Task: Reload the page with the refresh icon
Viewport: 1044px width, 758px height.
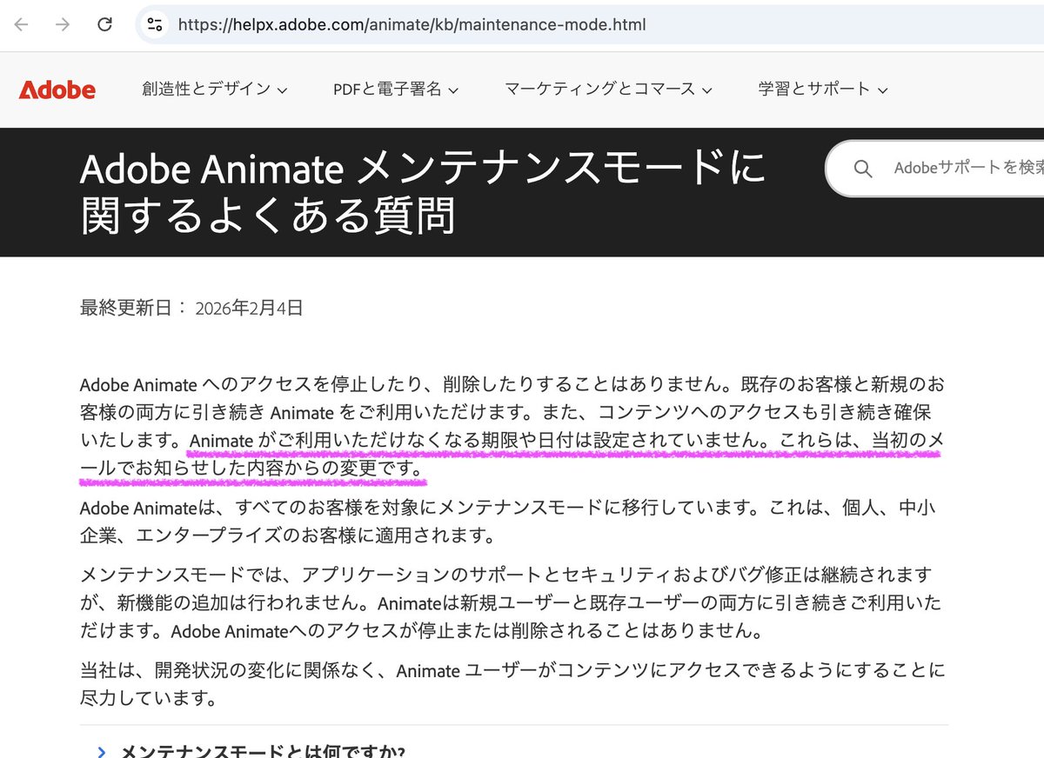Action: pyautogui.click(x=105, y=24)
